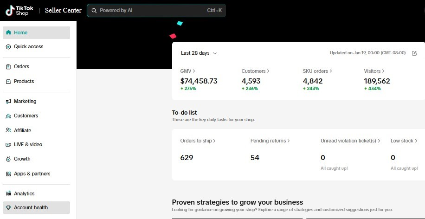Image resolution: width=425 pixels, height=219 pixels.
Task: Open Orders to ship list
Action: pos(198,141)
